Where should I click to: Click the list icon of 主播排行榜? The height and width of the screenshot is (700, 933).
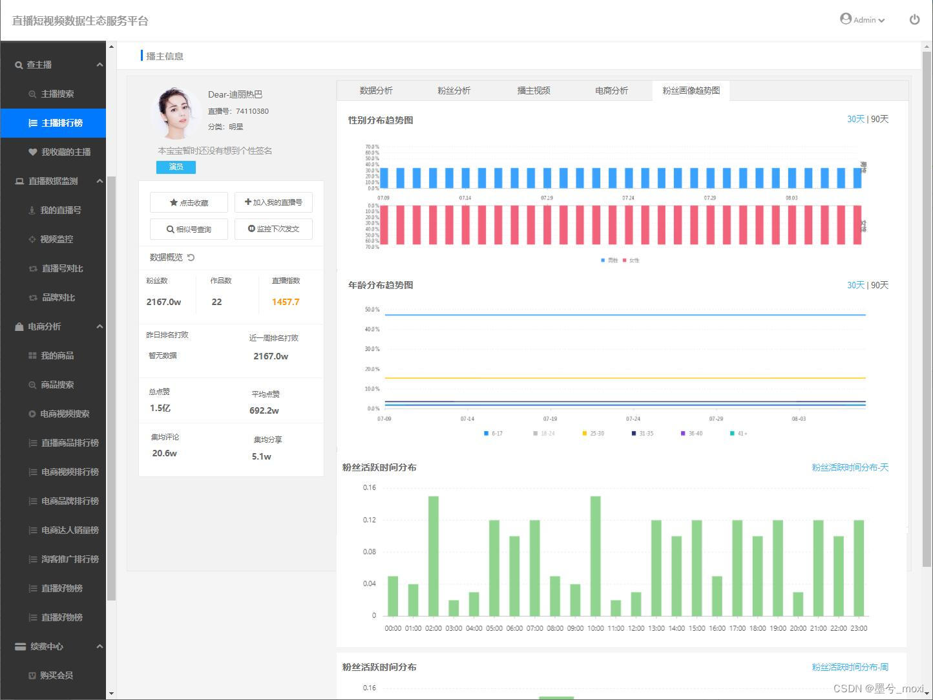[33, 123]
